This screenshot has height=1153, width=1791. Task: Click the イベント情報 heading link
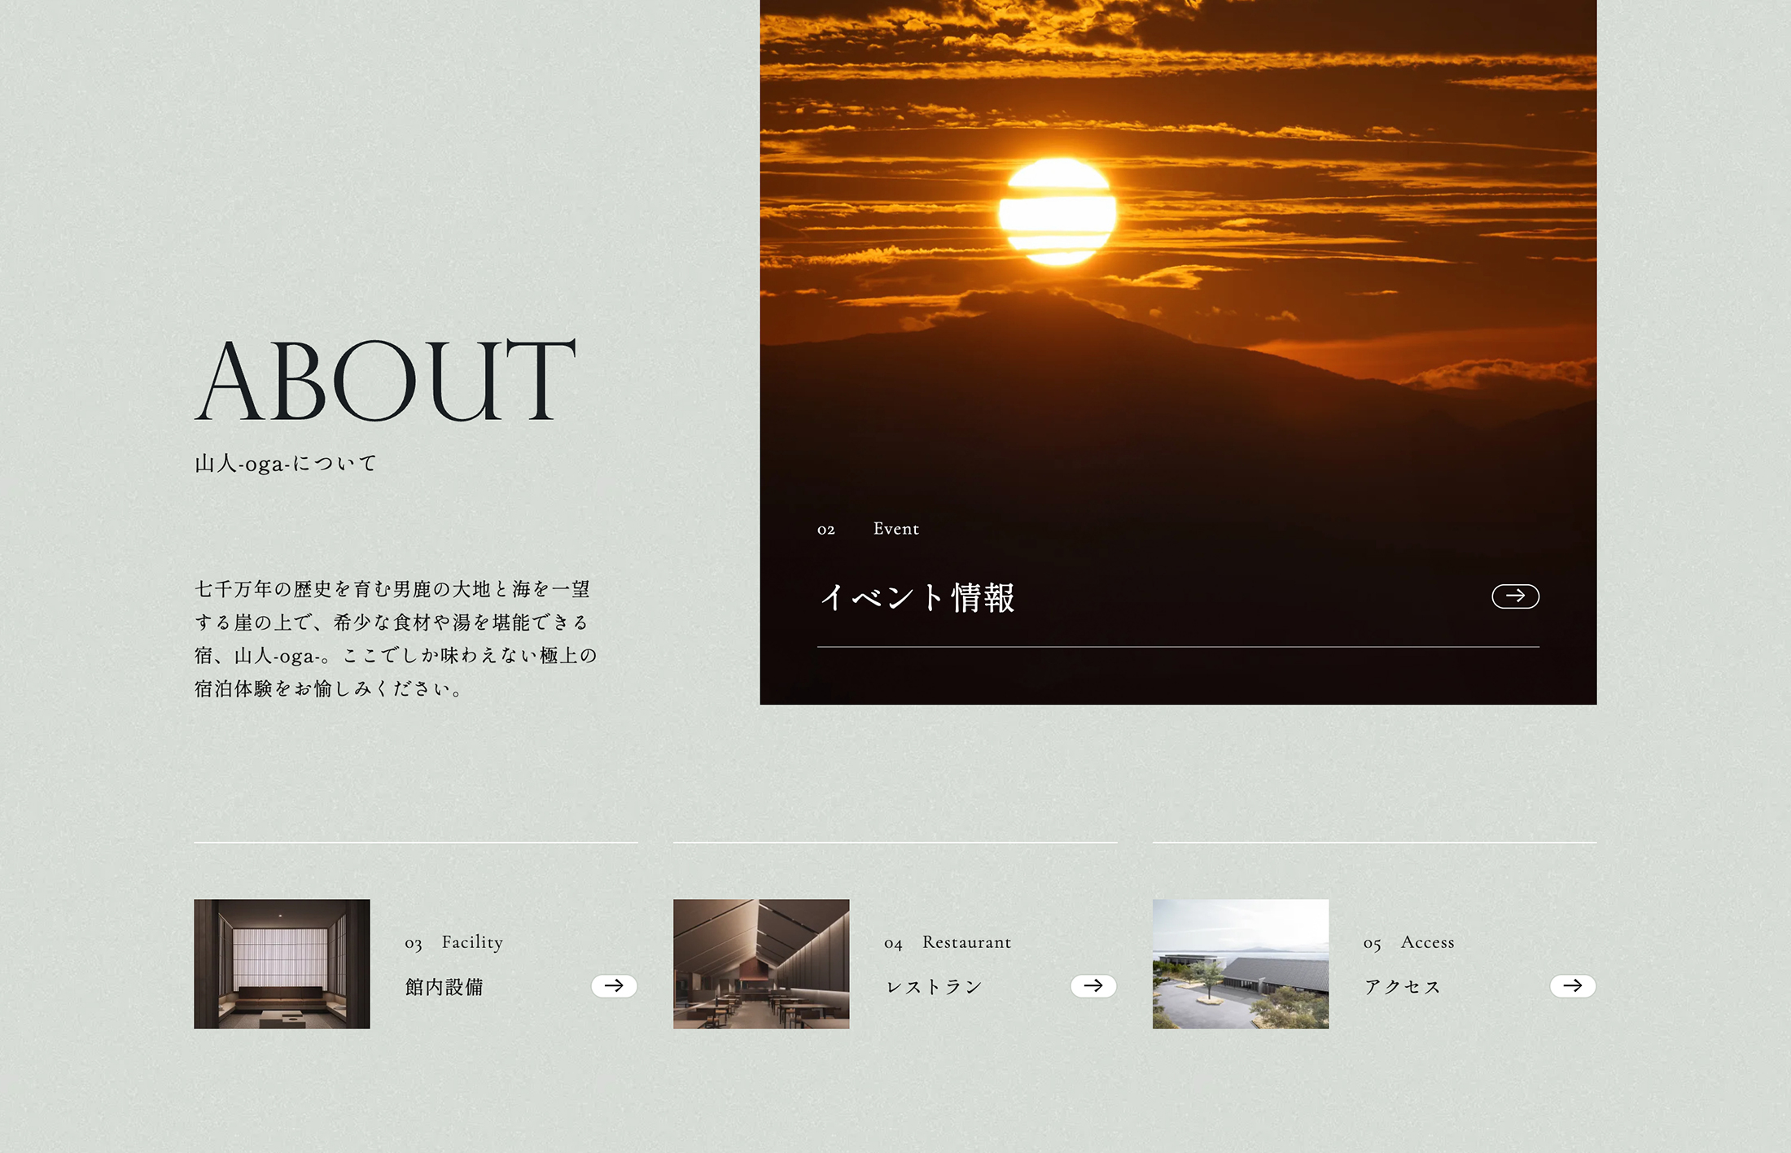917,597
